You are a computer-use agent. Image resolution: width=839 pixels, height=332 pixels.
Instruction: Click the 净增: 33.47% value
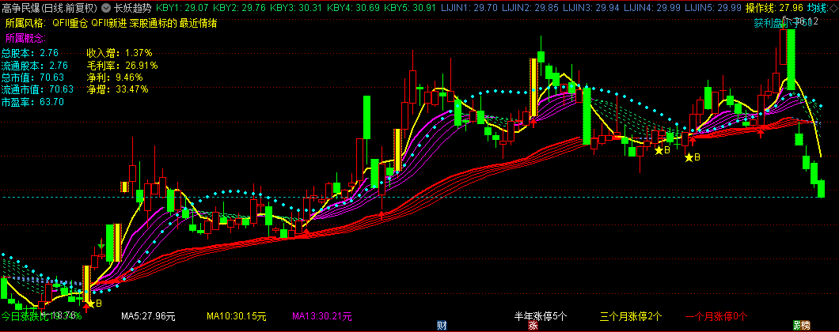(x=118, y=89)
